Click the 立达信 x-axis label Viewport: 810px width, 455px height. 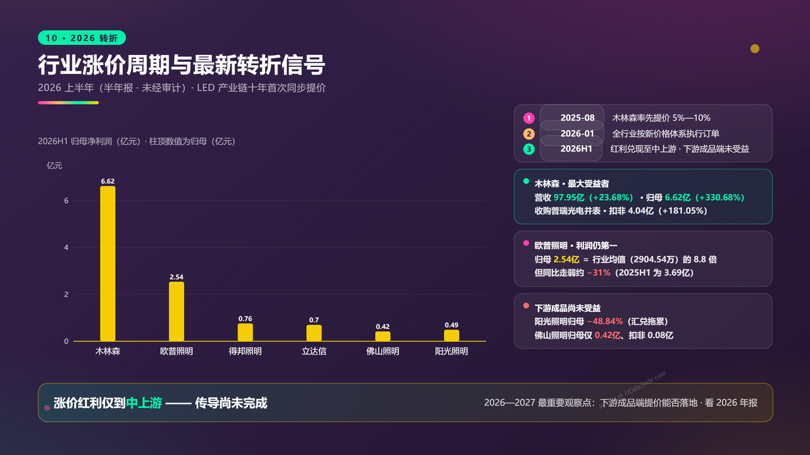point(314,351)
